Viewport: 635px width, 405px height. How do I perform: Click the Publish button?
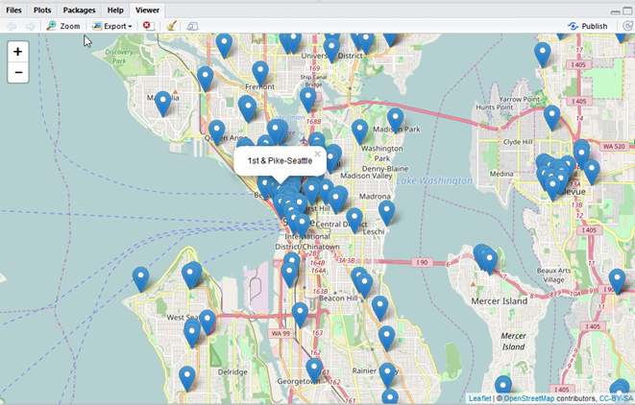click(587, 26)
